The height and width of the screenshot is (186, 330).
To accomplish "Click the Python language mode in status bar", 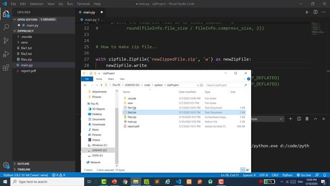I will tap(288, 175).
